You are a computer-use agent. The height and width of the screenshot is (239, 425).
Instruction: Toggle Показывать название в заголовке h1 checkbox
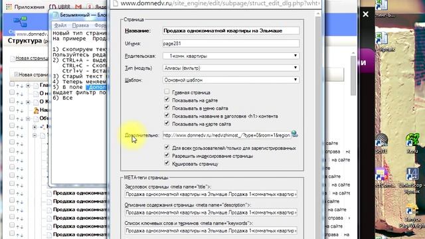[x=167, y=116]
